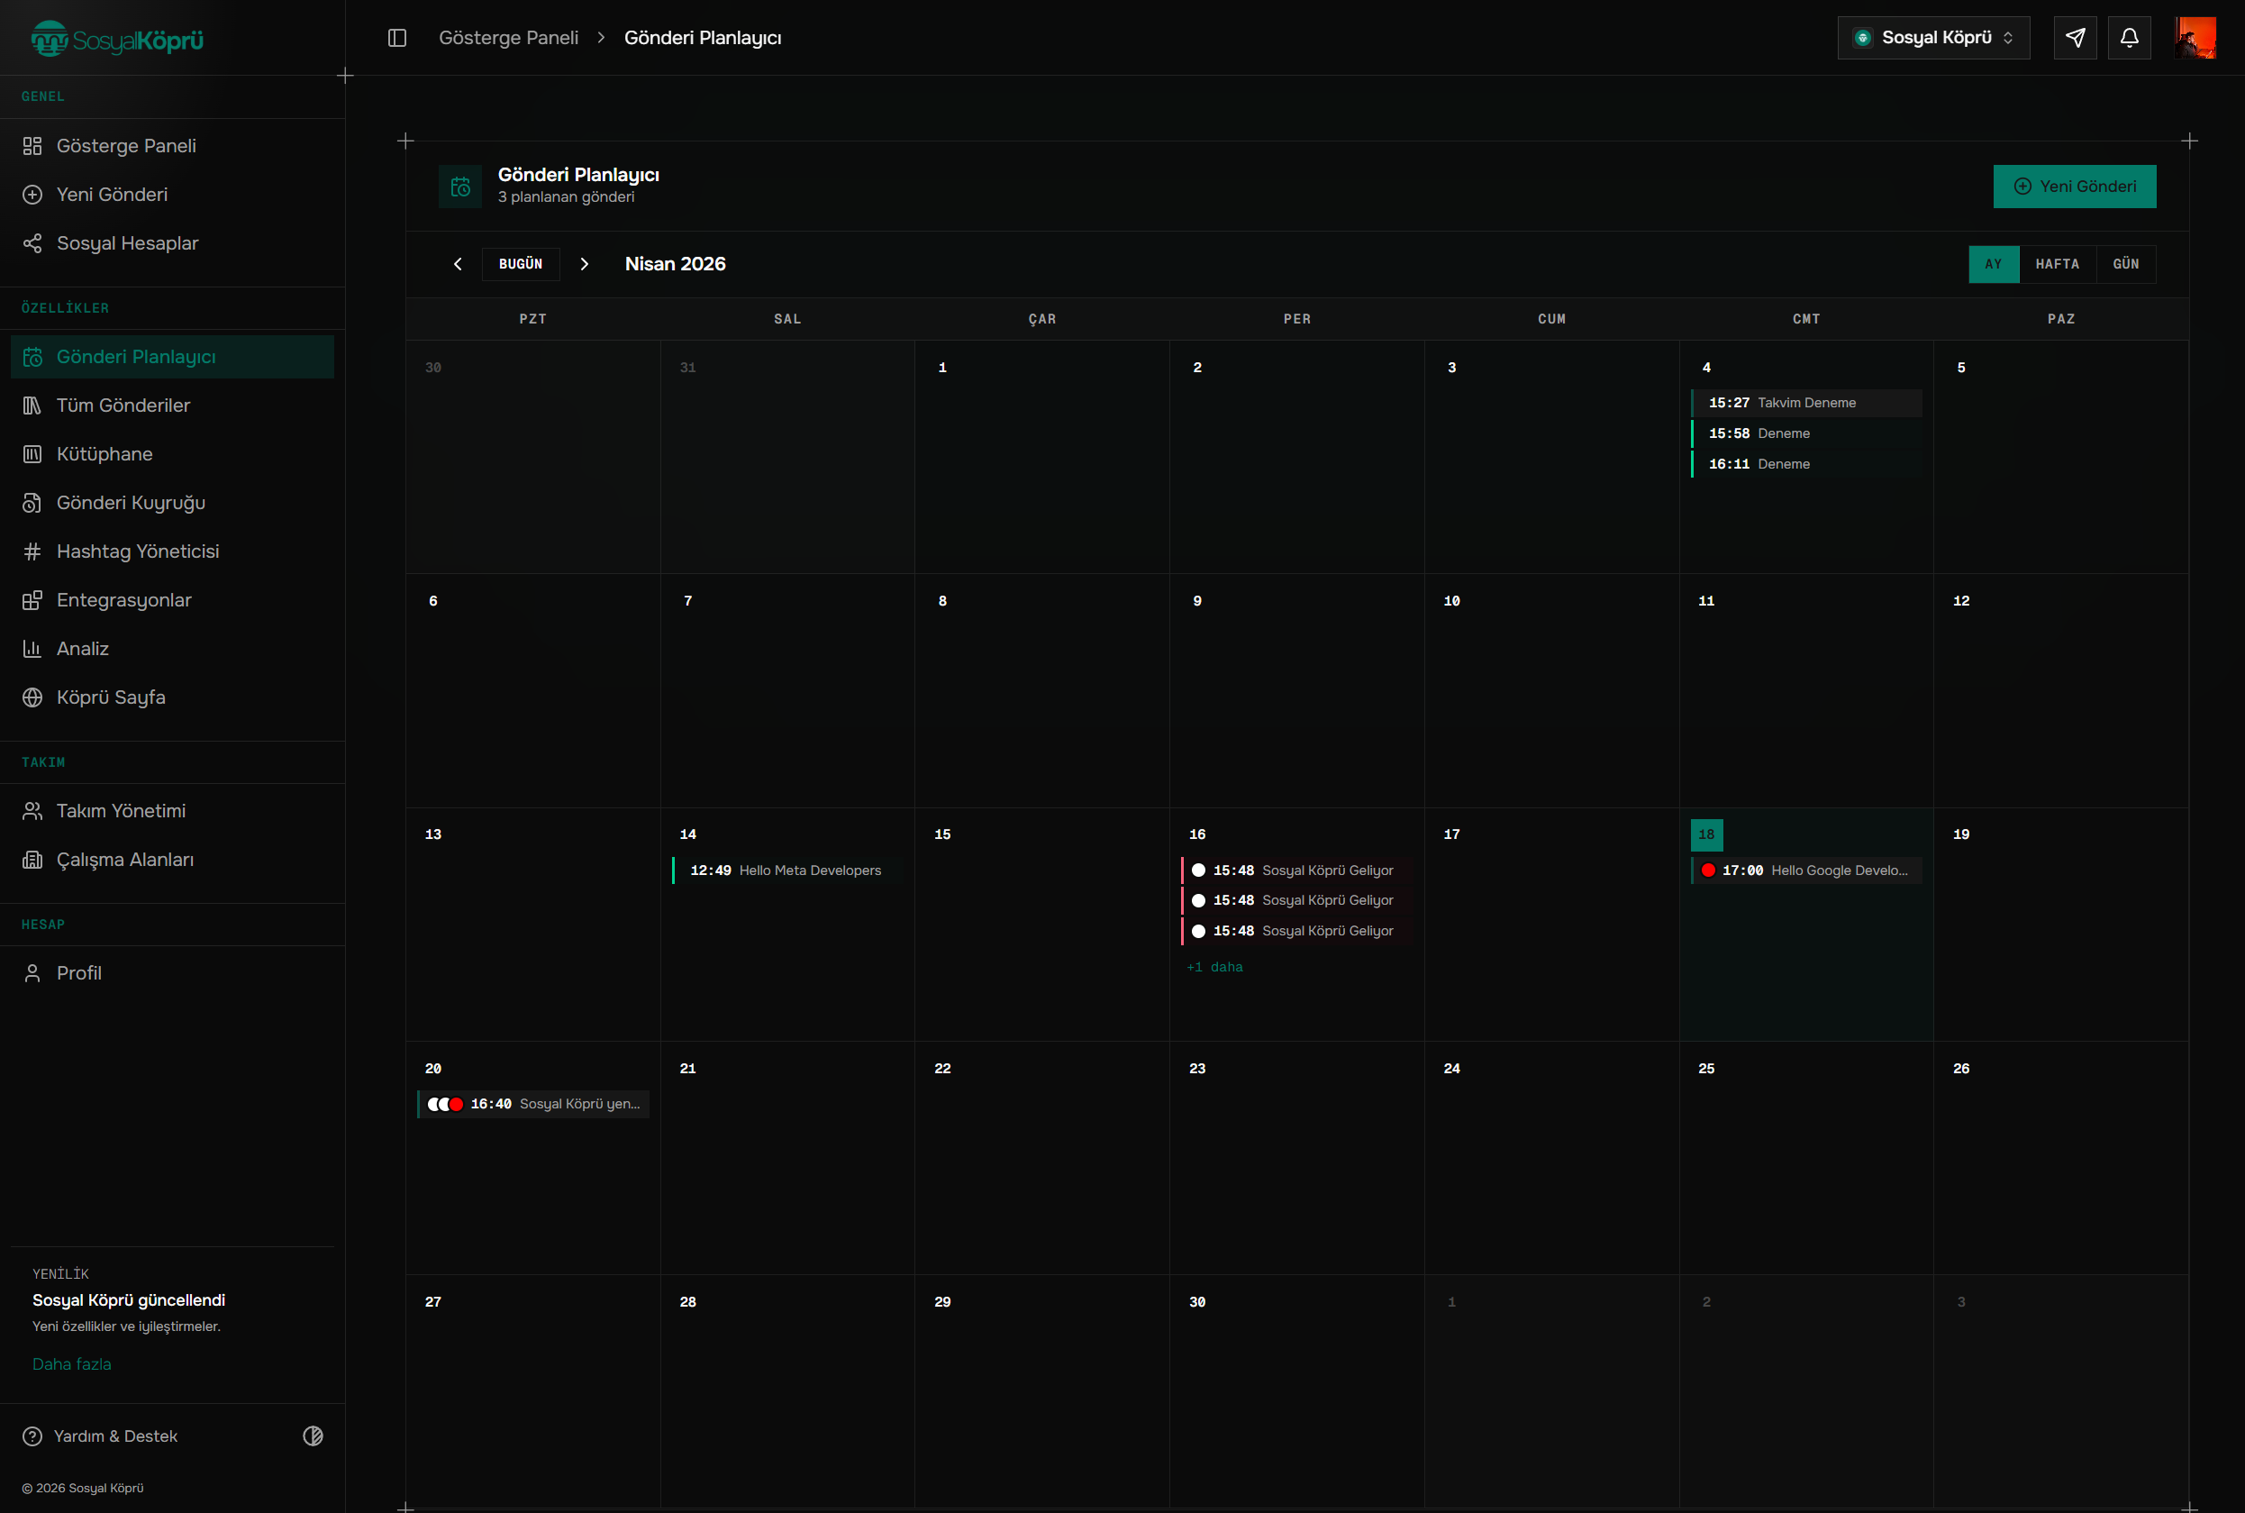The image size is (2245, 1513).
Task: Click the Kütüphane icon
Action: pyautogui.click(x=32, y=453)
